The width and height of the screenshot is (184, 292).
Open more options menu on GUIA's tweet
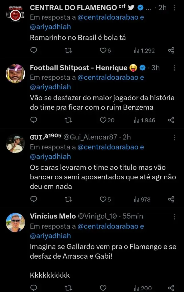[x=174, y=137]
